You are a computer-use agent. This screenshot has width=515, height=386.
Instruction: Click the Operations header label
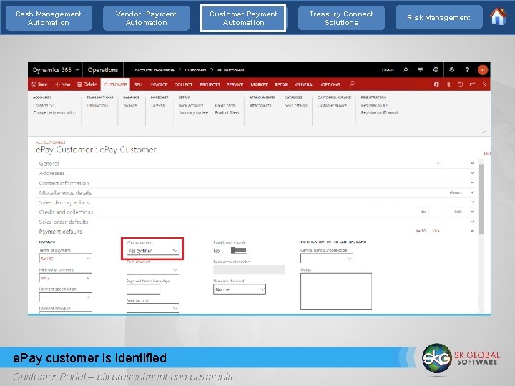[103, 70]
